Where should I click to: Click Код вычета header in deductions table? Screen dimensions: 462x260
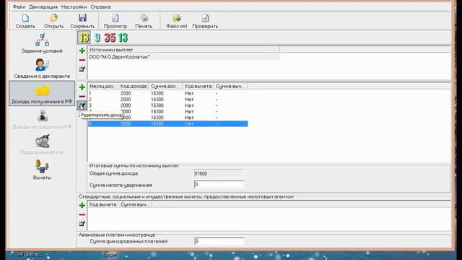pyautogui.click(x=103, y=204)
